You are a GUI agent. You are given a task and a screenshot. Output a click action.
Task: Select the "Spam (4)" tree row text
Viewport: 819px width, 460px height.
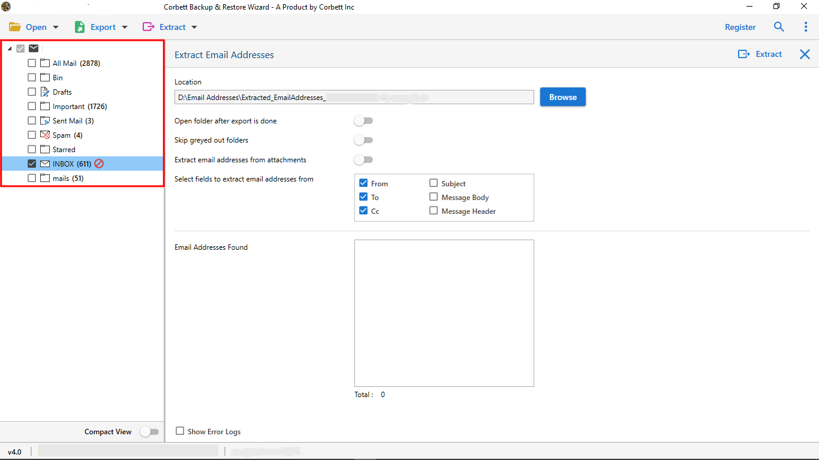[68, 135]
